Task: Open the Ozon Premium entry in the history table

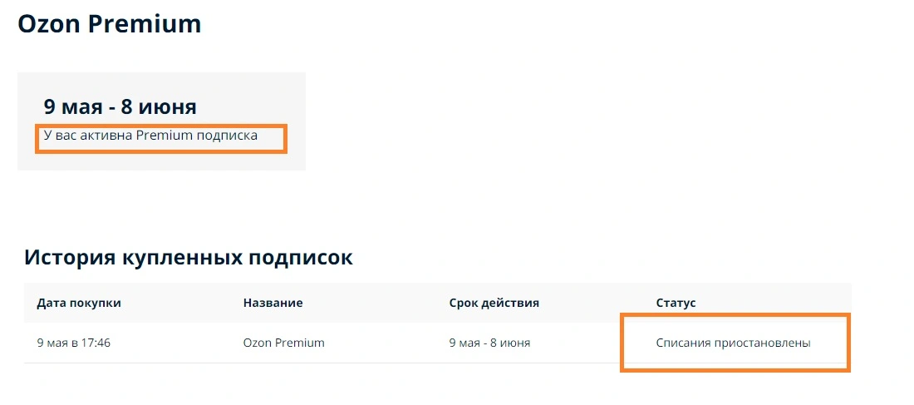Action: coord(284,343)
